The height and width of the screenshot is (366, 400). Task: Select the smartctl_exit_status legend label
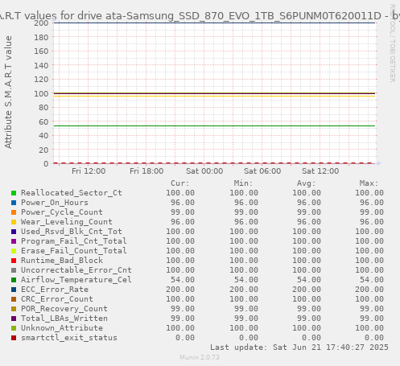[x=69, y=338]
